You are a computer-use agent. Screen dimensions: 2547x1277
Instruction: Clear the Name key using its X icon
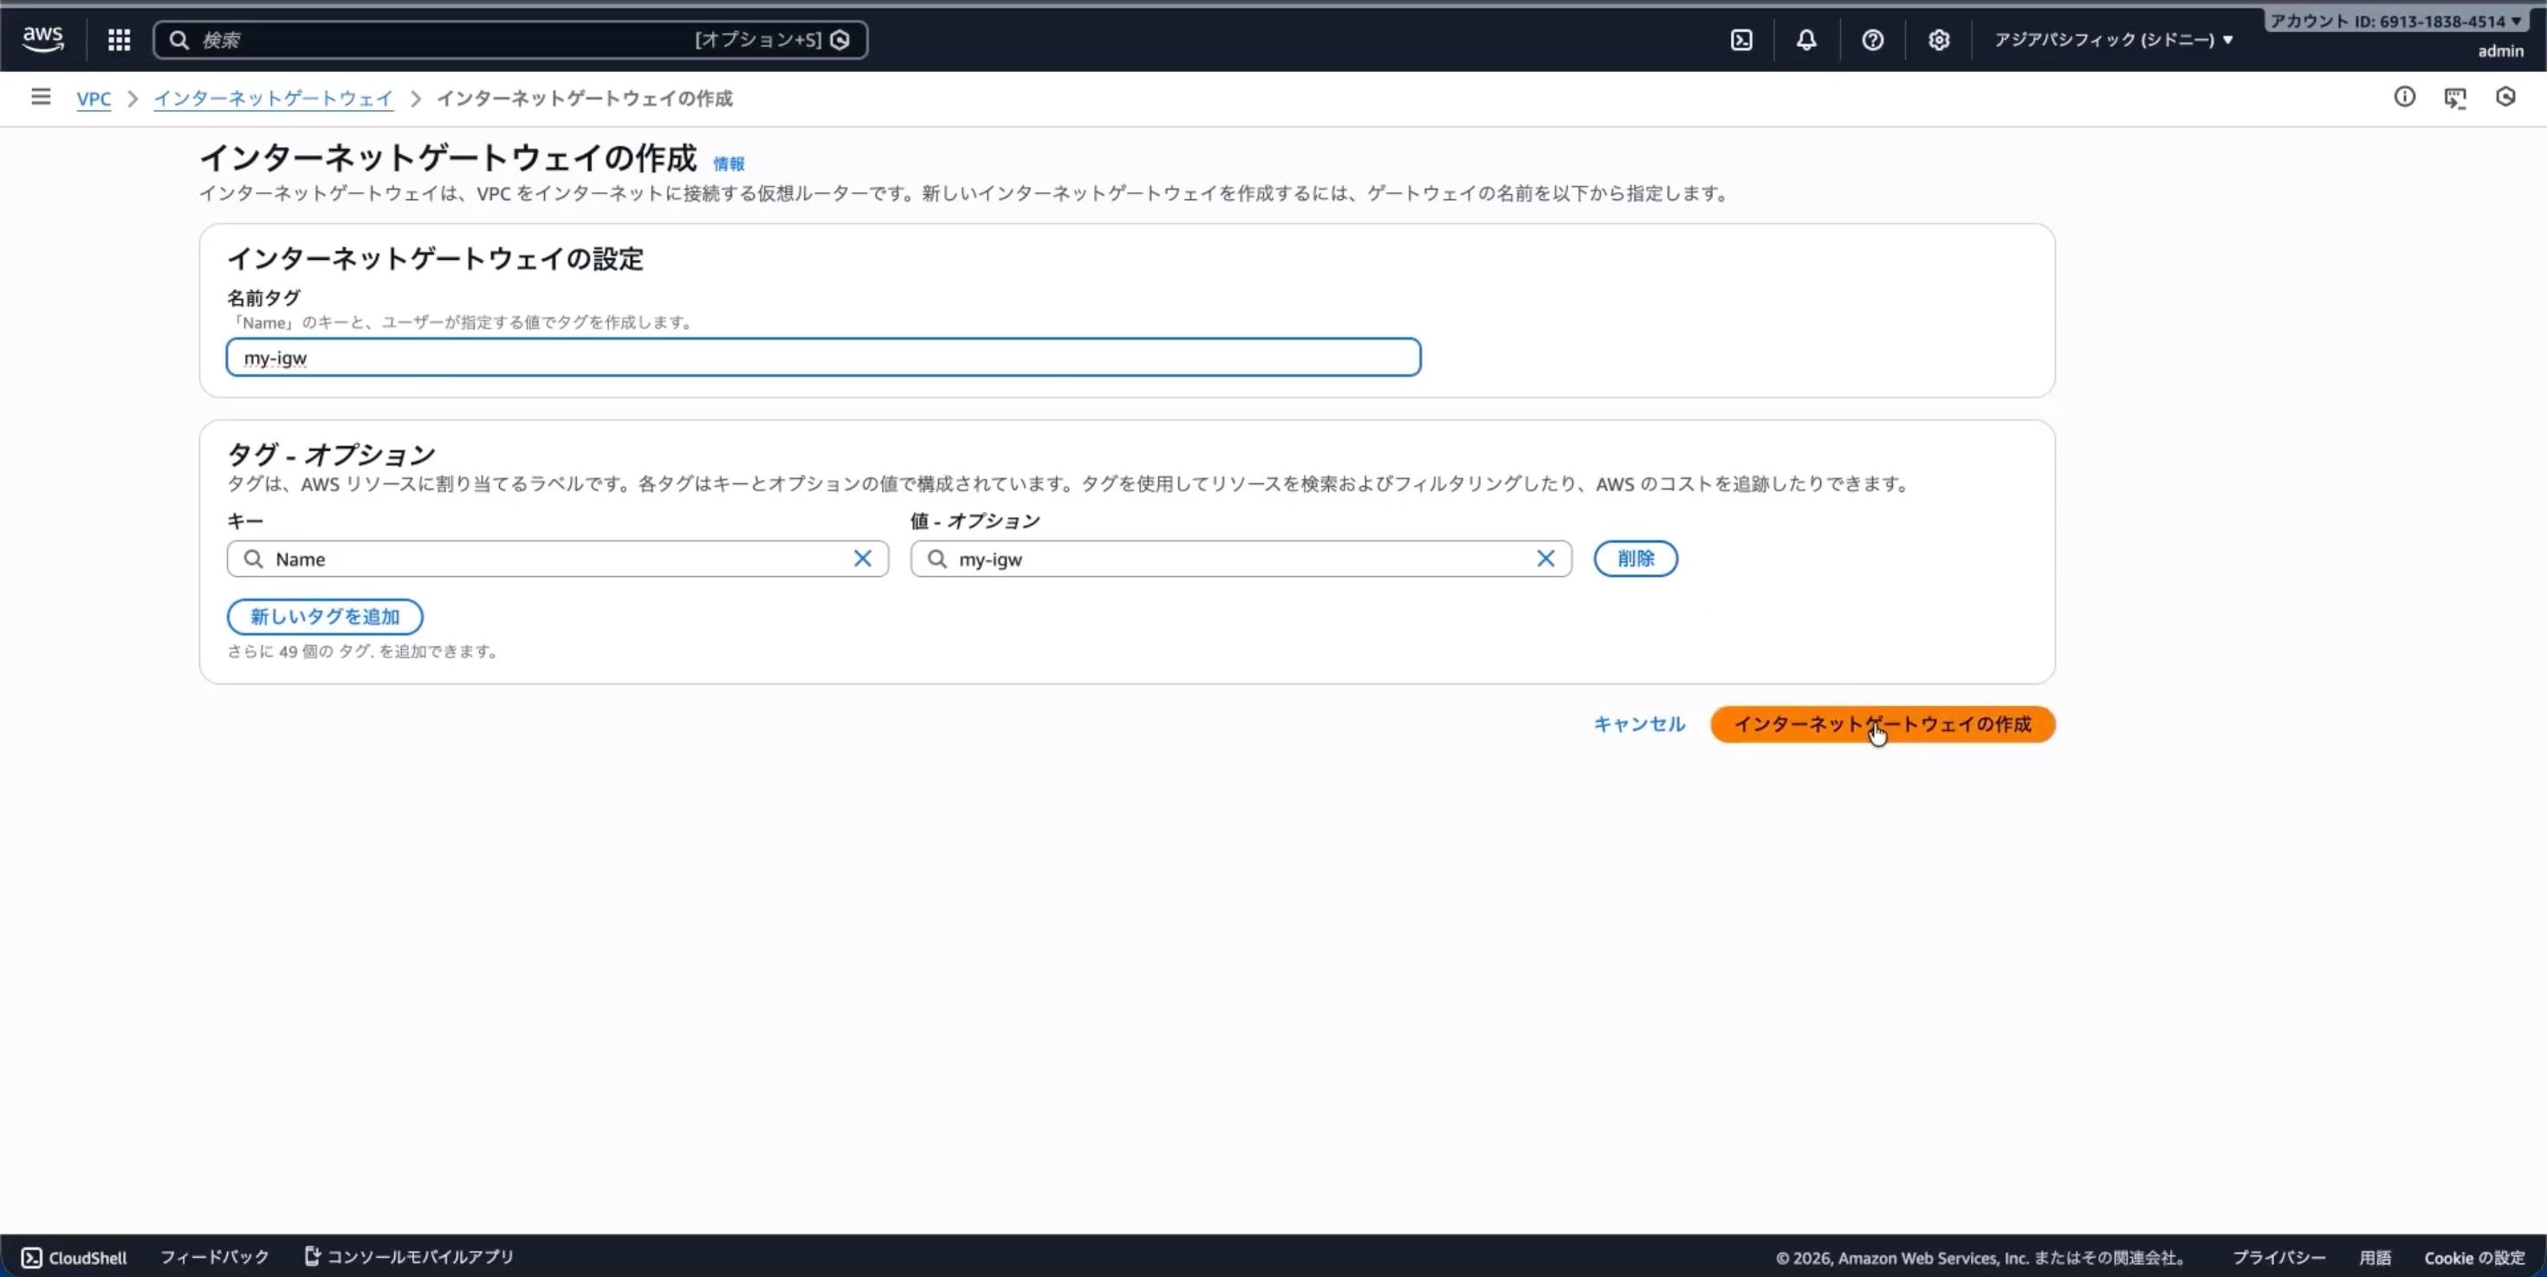[861, 559]
